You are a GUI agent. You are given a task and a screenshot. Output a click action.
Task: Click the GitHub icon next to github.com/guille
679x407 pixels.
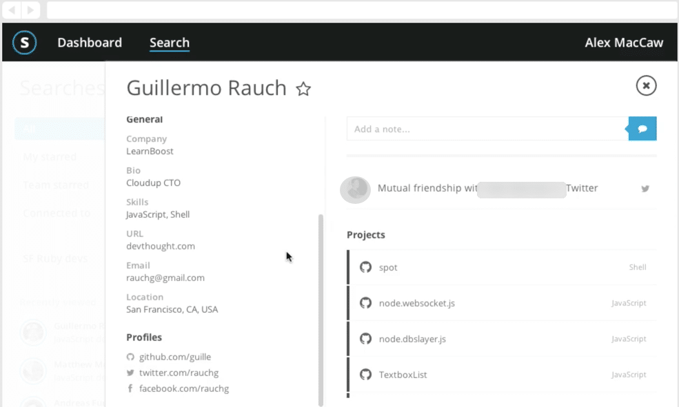pyautogui.click(x=130, y=357)
